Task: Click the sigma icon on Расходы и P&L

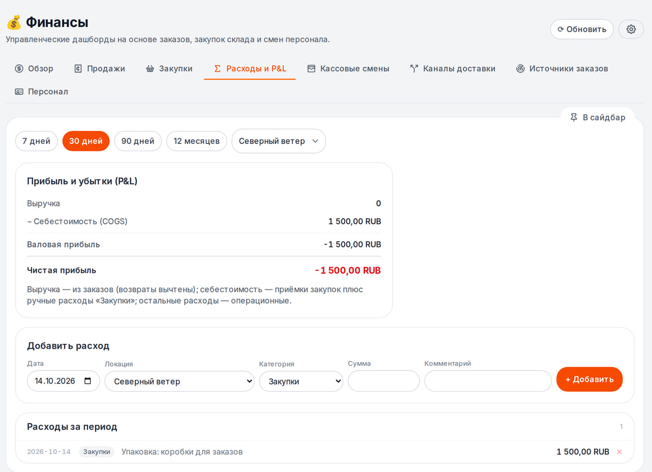Action: 217,68
